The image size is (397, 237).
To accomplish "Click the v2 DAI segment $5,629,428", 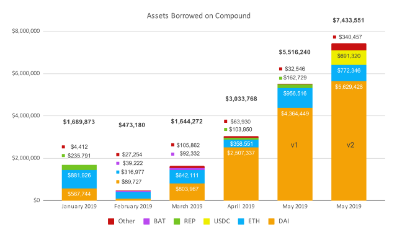I will [349, 141].
